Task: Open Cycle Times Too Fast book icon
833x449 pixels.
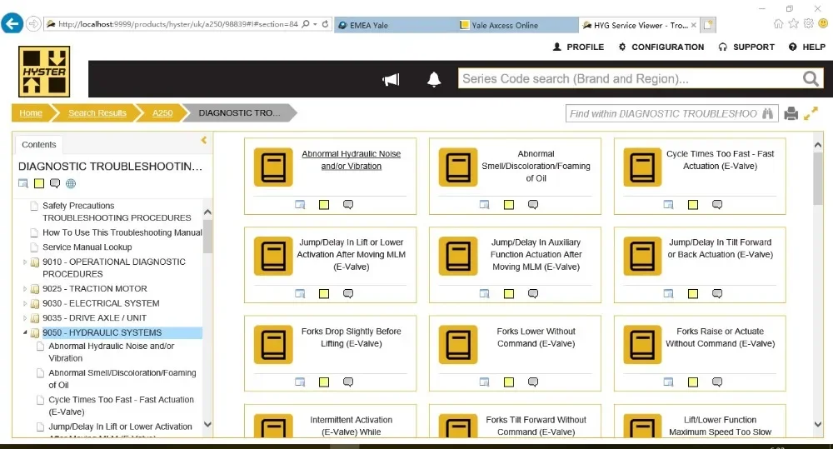Action: (642, 167)
